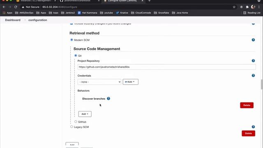263x148 pixels.
Task: Open the youtube bookmark folder
Action: click(106, 13)
